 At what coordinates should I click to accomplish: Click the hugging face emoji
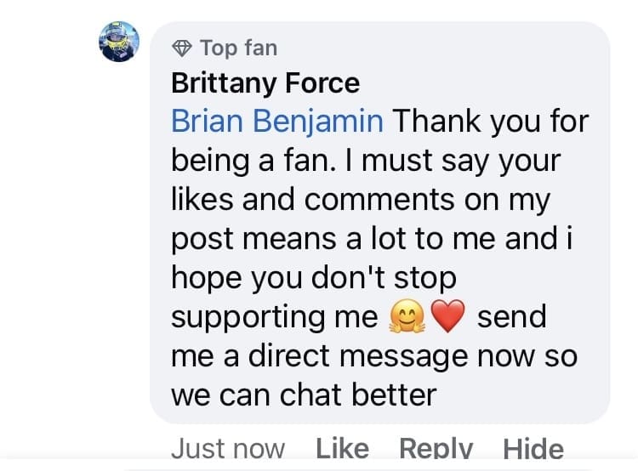coord(405,317)
